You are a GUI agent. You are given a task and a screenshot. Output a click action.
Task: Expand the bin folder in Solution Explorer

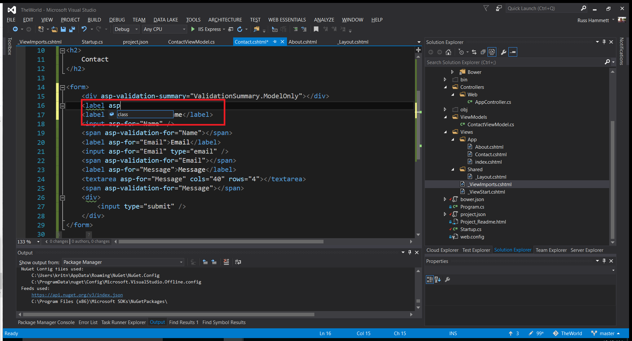tap(445, 80)
